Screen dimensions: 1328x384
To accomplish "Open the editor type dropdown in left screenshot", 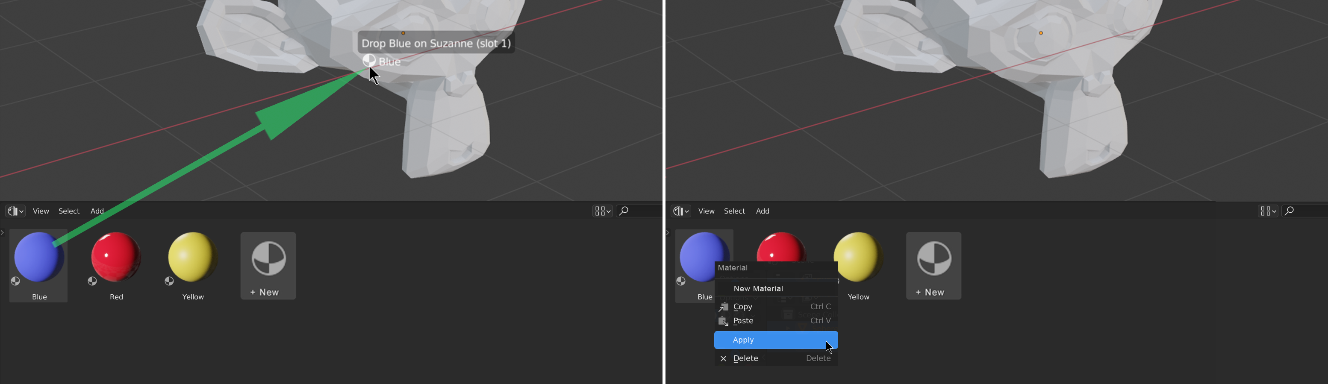I will [15, 211].
